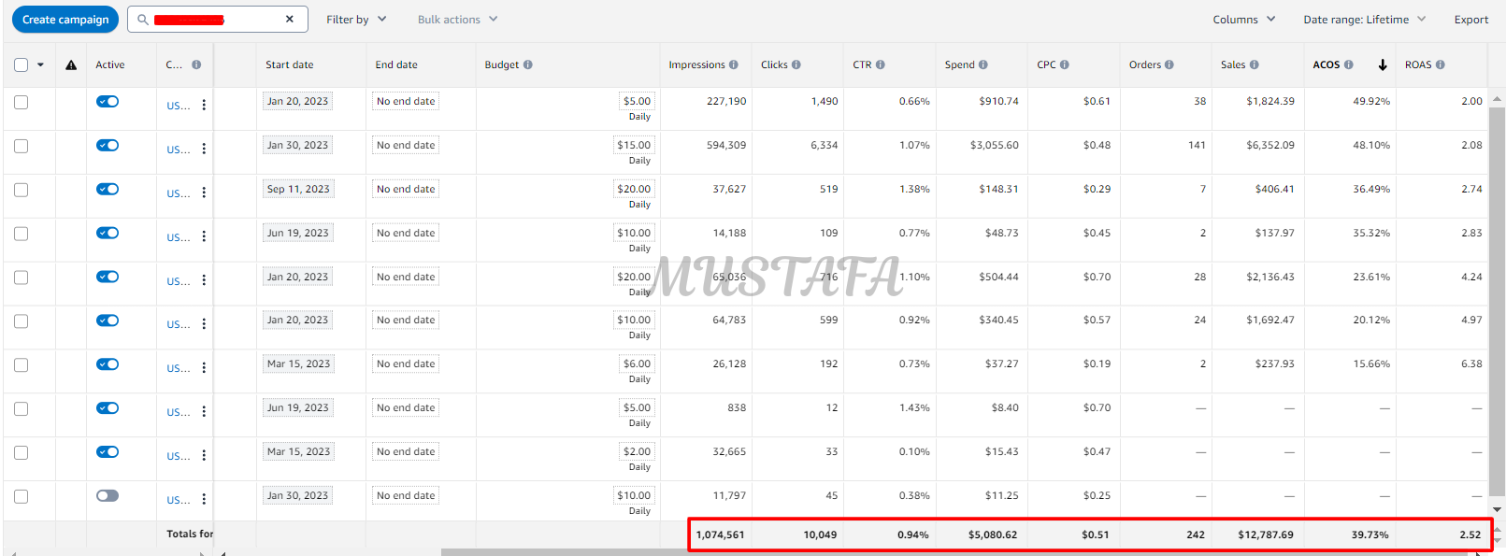
Task: Click the info icon next to Budget
Action: pos(528,65)
